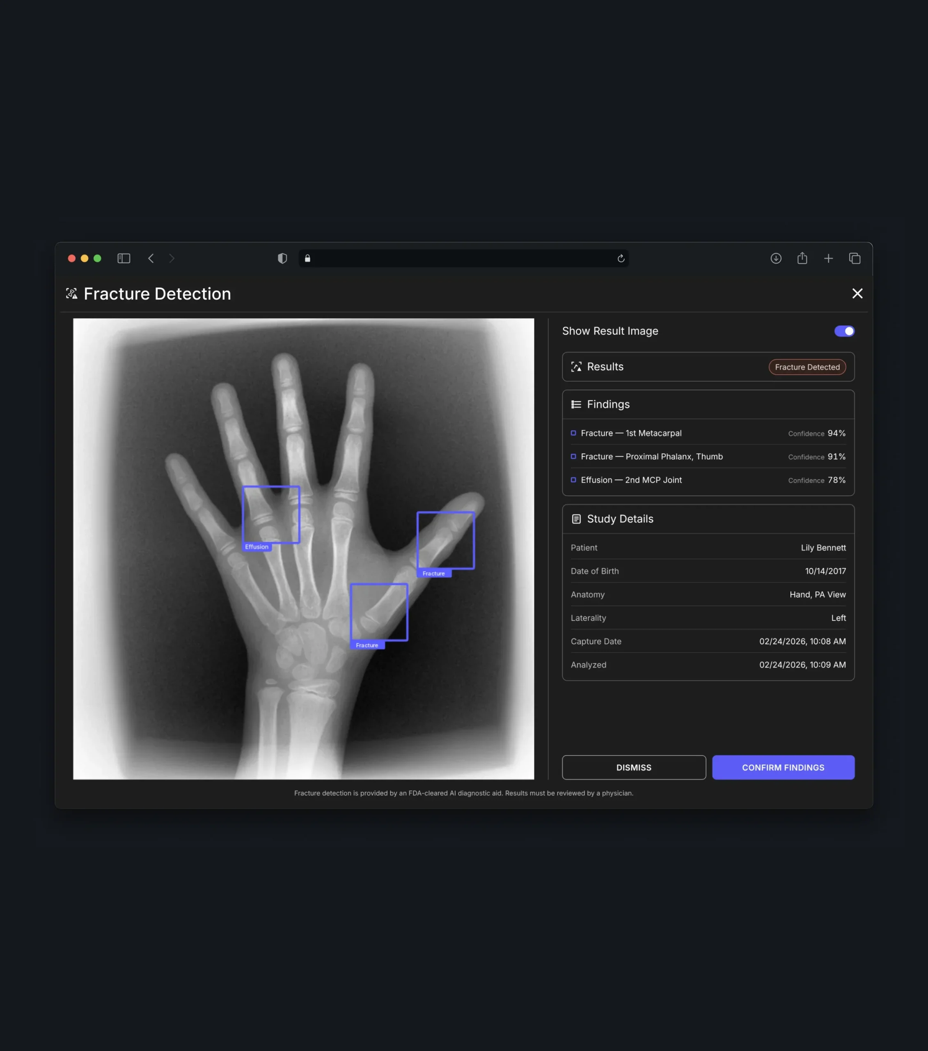
Task: Click the Effusion label tag on image
Action: click(x=257, y=546)
